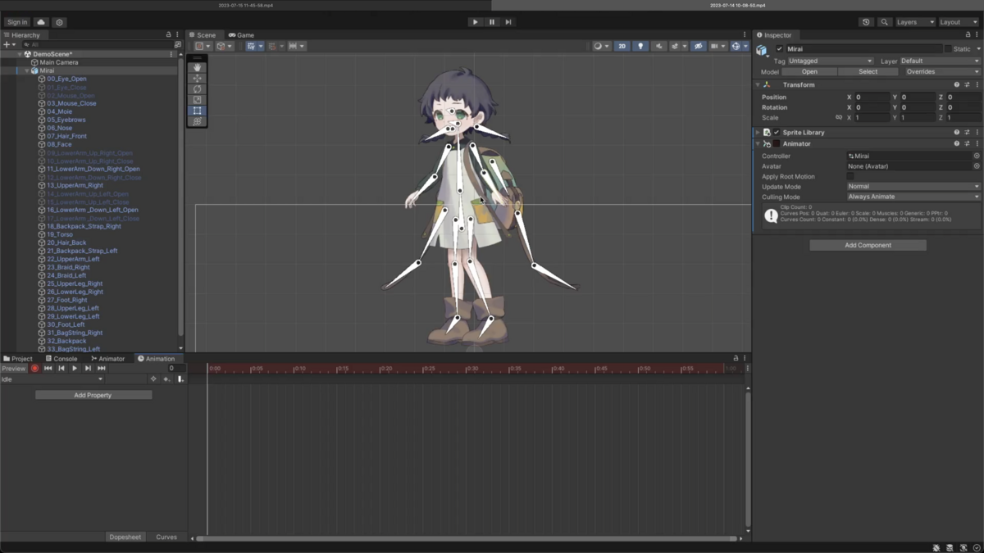Switch to the Console tab
The image size is (984, 553).
point(61,359)
